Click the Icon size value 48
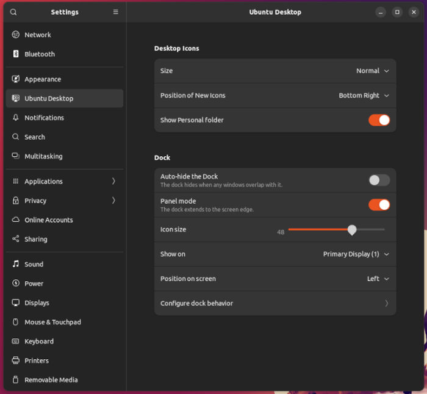 pyautogui.click(x=281, y=232)
